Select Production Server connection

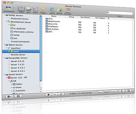(x=19, y=19)
